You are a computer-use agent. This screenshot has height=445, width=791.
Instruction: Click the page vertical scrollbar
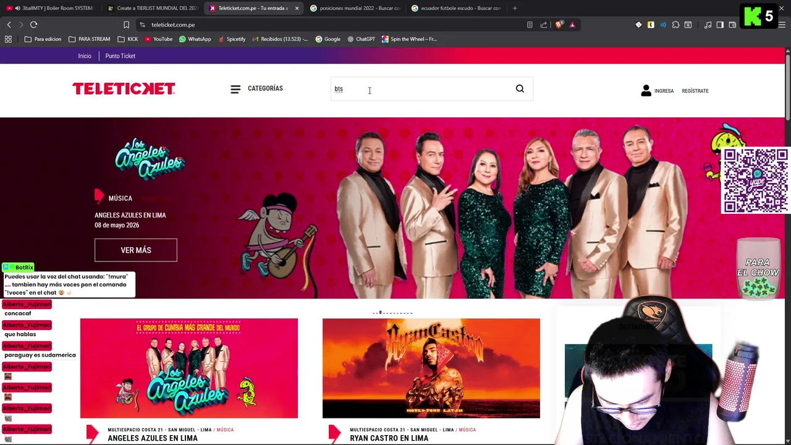[x=788, y=87]
